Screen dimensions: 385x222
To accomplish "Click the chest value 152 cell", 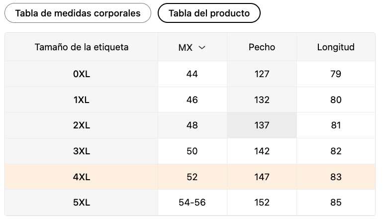I will [262, 203].
